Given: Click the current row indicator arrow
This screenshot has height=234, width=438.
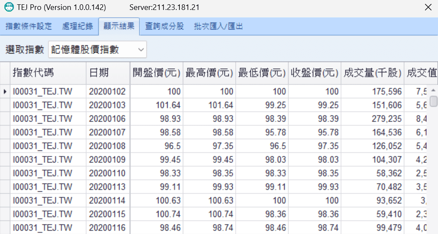Looking at the screenshot, I should click(x=5, y=92).
